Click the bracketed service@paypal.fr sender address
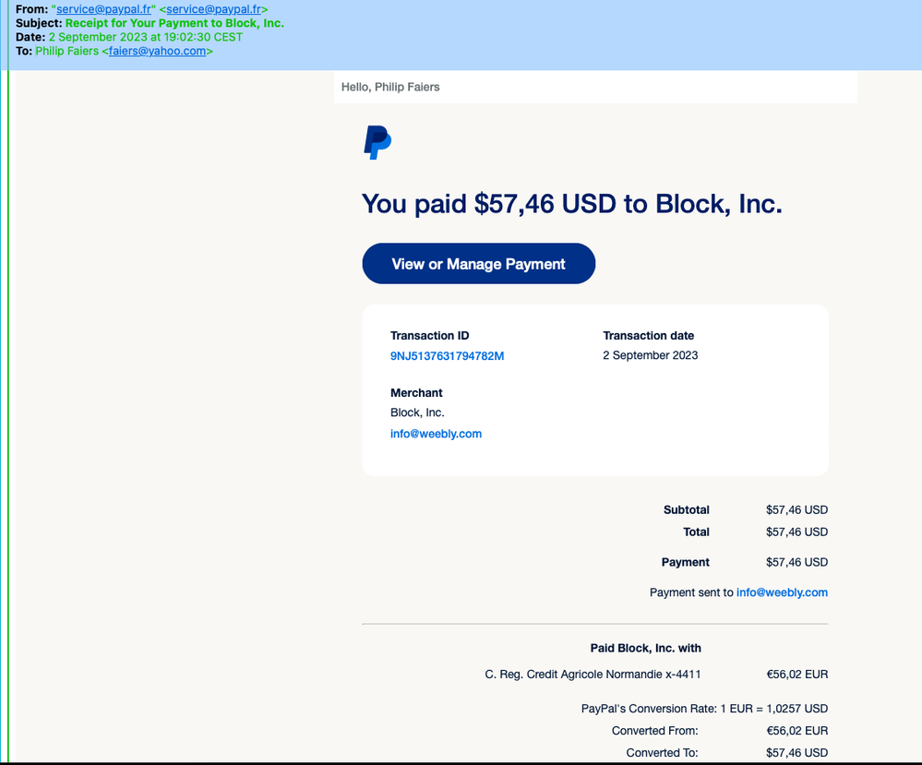This screenshot has height=765, width=922. pos(213,9)
